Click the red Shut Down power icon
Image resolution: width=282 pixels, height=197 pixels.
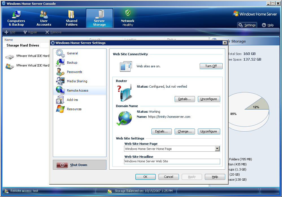point(62,165)
